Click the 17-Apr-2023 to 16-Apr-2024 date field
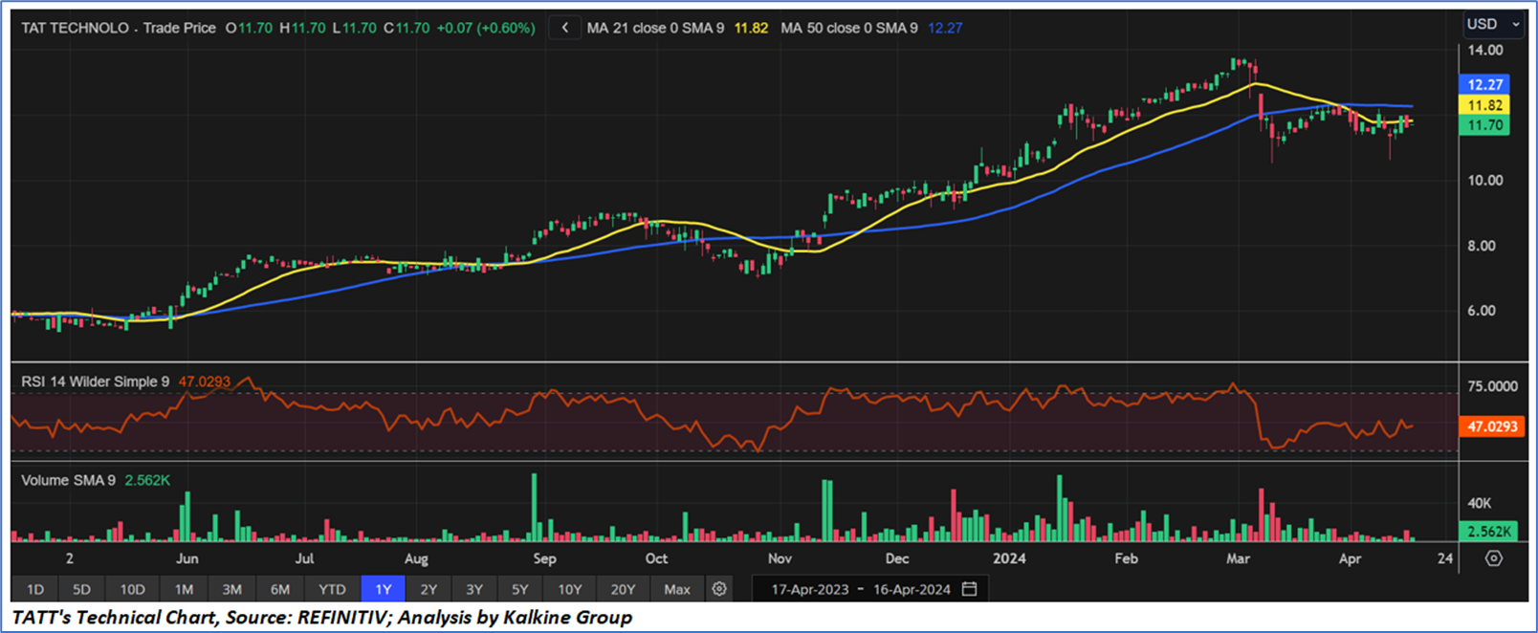Image resolution: width=1538 pixels, height=633 pixels. (860, 589)
